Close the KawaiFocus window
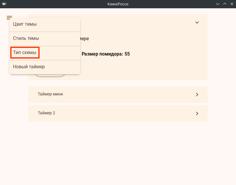This screenshot has width=236, height=185. pyautogui.click(x=231, y=4)
